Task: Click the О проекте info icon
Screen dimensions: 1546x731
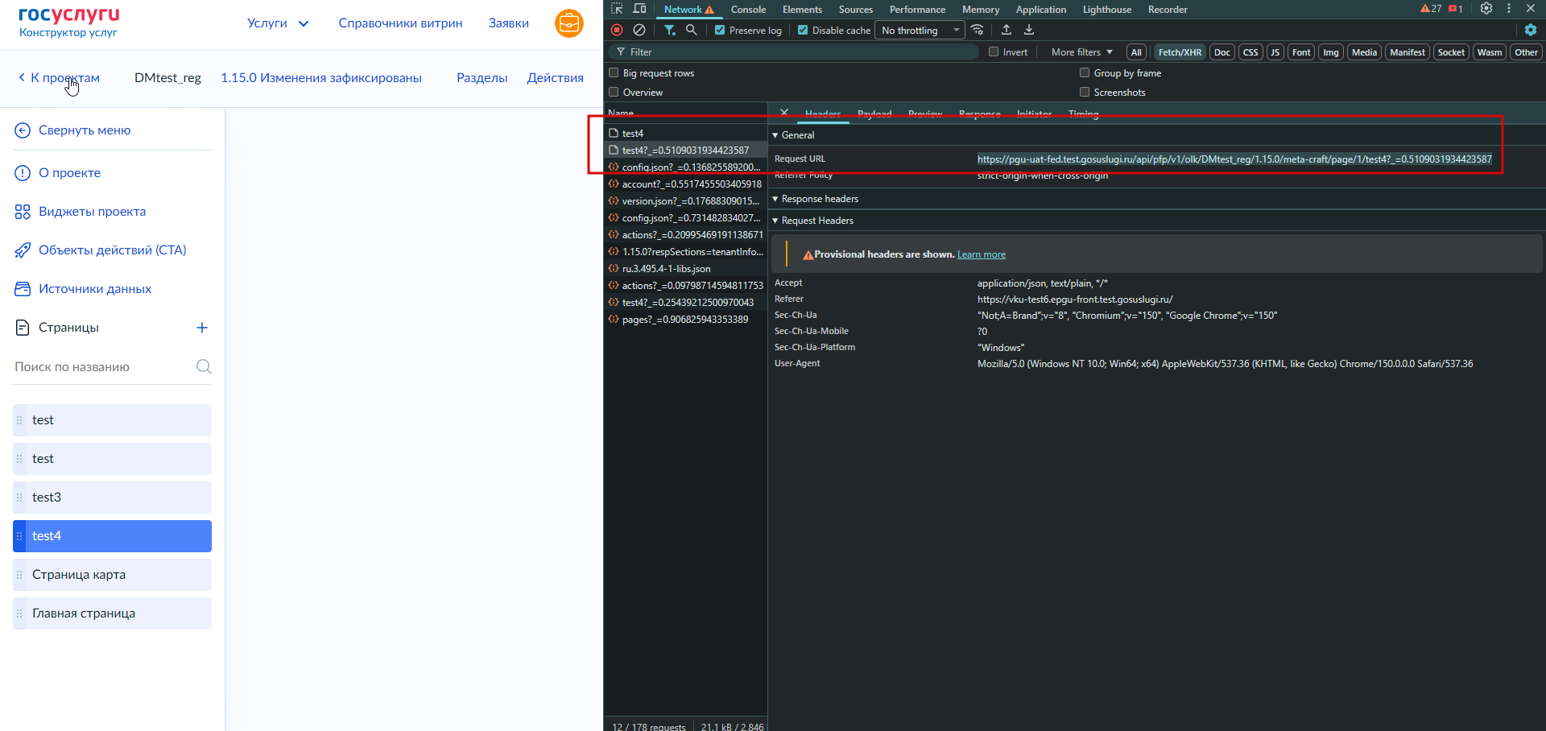Action: coord(23,173)
